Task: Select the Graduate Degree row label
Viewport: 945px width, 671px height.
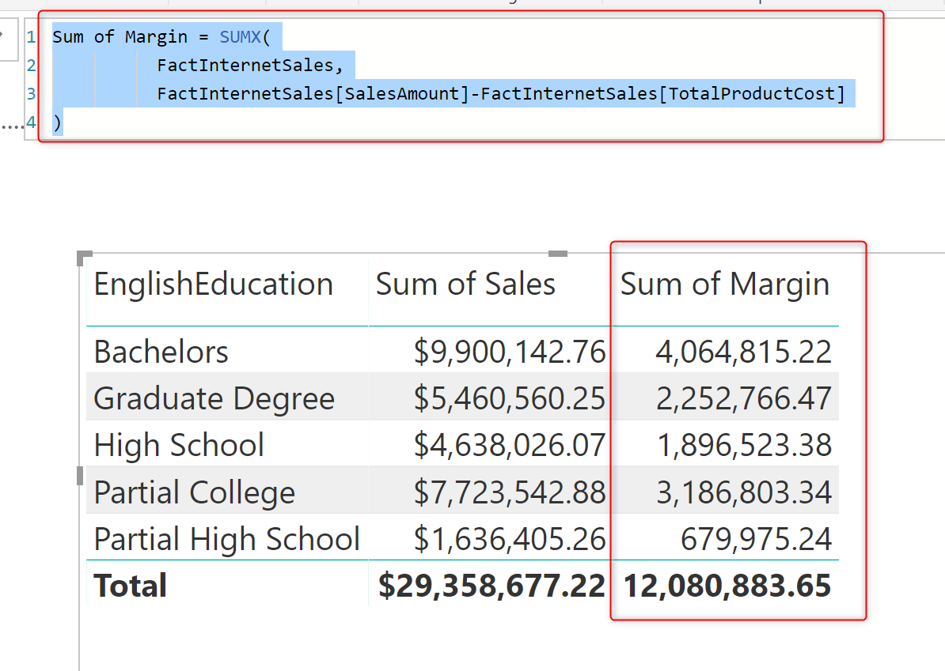Action: pyautogui.click(x=214, y=399)
